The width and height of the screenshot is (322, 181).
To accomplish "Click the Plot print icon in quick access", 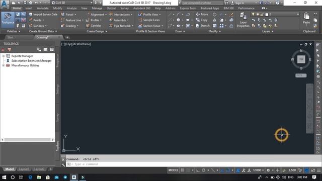I will point(31,3).
